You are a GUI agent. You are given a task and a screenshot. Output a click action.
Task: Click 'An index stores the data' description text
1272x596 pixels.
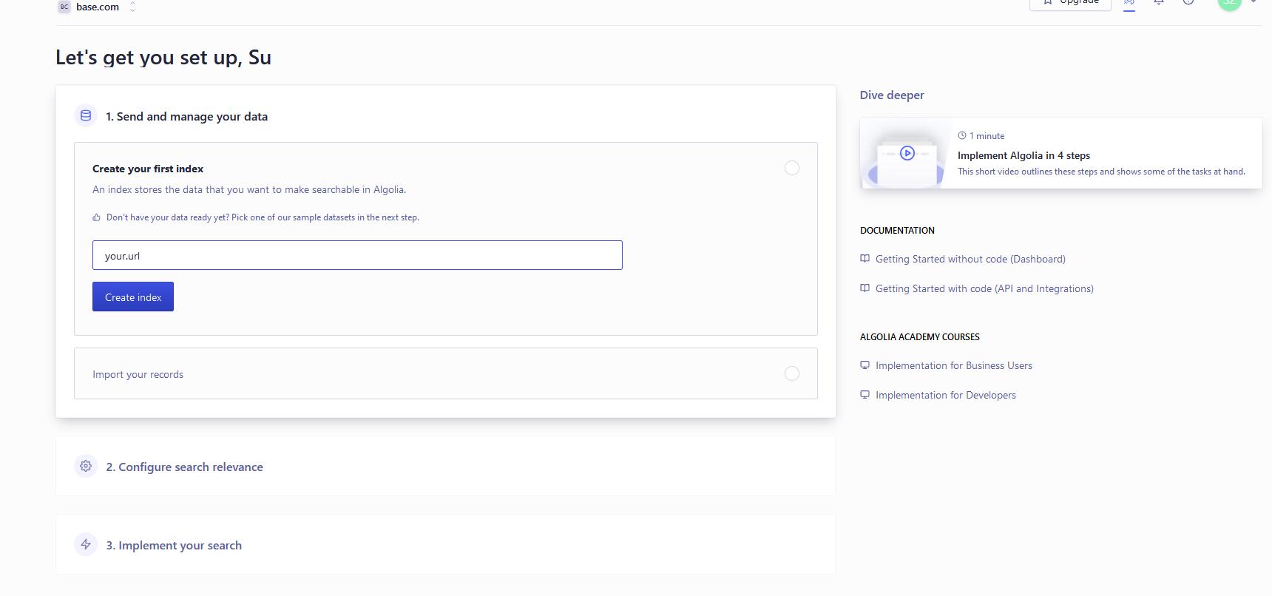(249, 189)
